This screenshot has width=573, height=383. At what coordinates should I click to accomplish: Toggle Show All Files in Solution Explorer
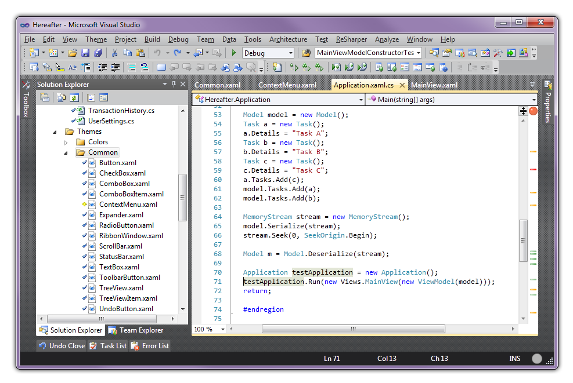[60, 97]
